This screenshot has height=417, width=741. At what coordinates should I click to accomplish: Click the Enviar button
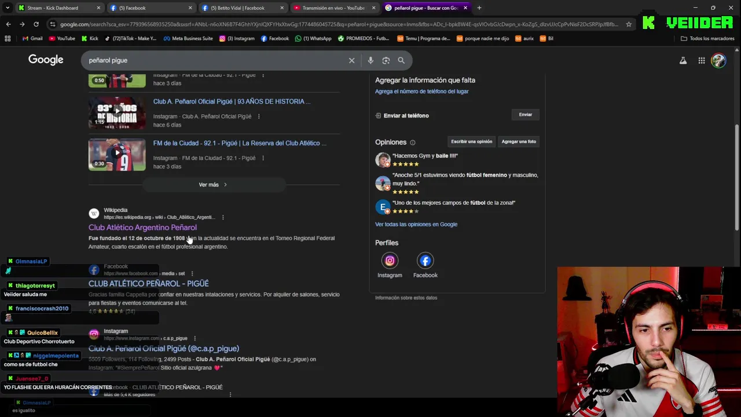tap(525, 115)
